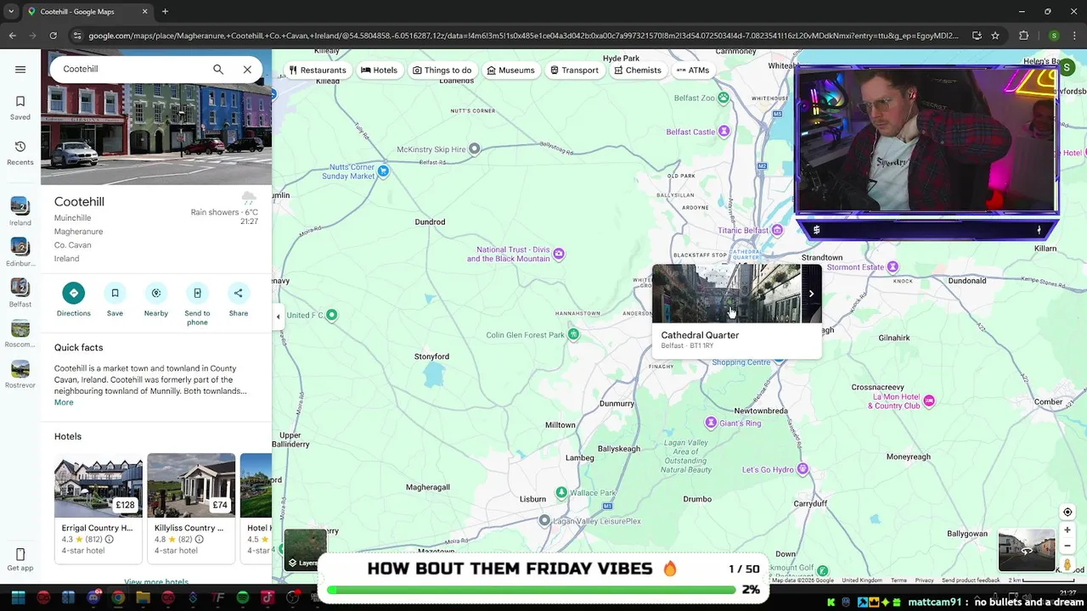Click the Titanic Belfast map pin
This screenshot has height=611, width=1087.
click(777, 230)
